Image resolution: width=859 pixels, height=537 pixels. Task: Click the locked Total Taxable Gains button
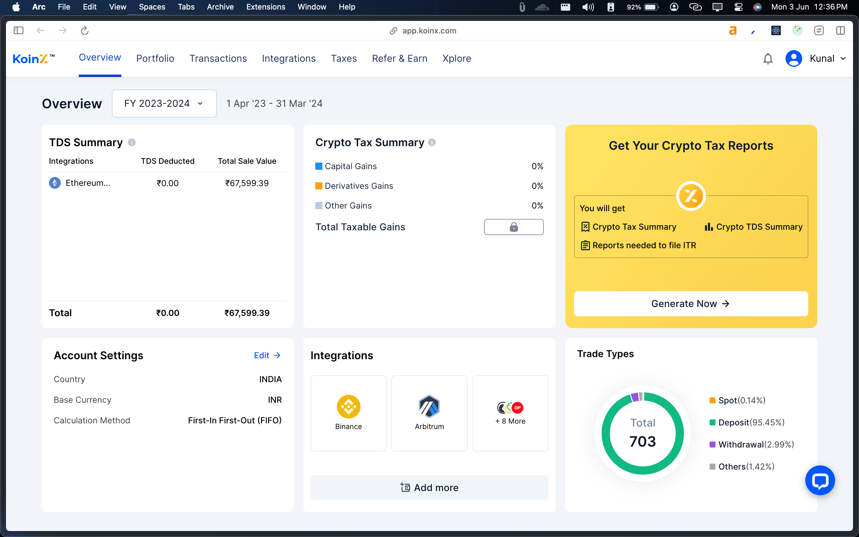[513, 227]
